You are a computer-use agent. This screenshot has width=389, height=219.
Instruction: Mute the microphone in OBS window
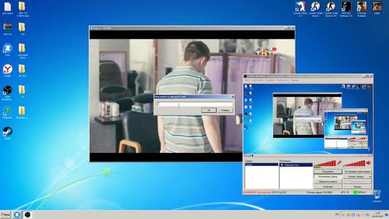point(339,163)
